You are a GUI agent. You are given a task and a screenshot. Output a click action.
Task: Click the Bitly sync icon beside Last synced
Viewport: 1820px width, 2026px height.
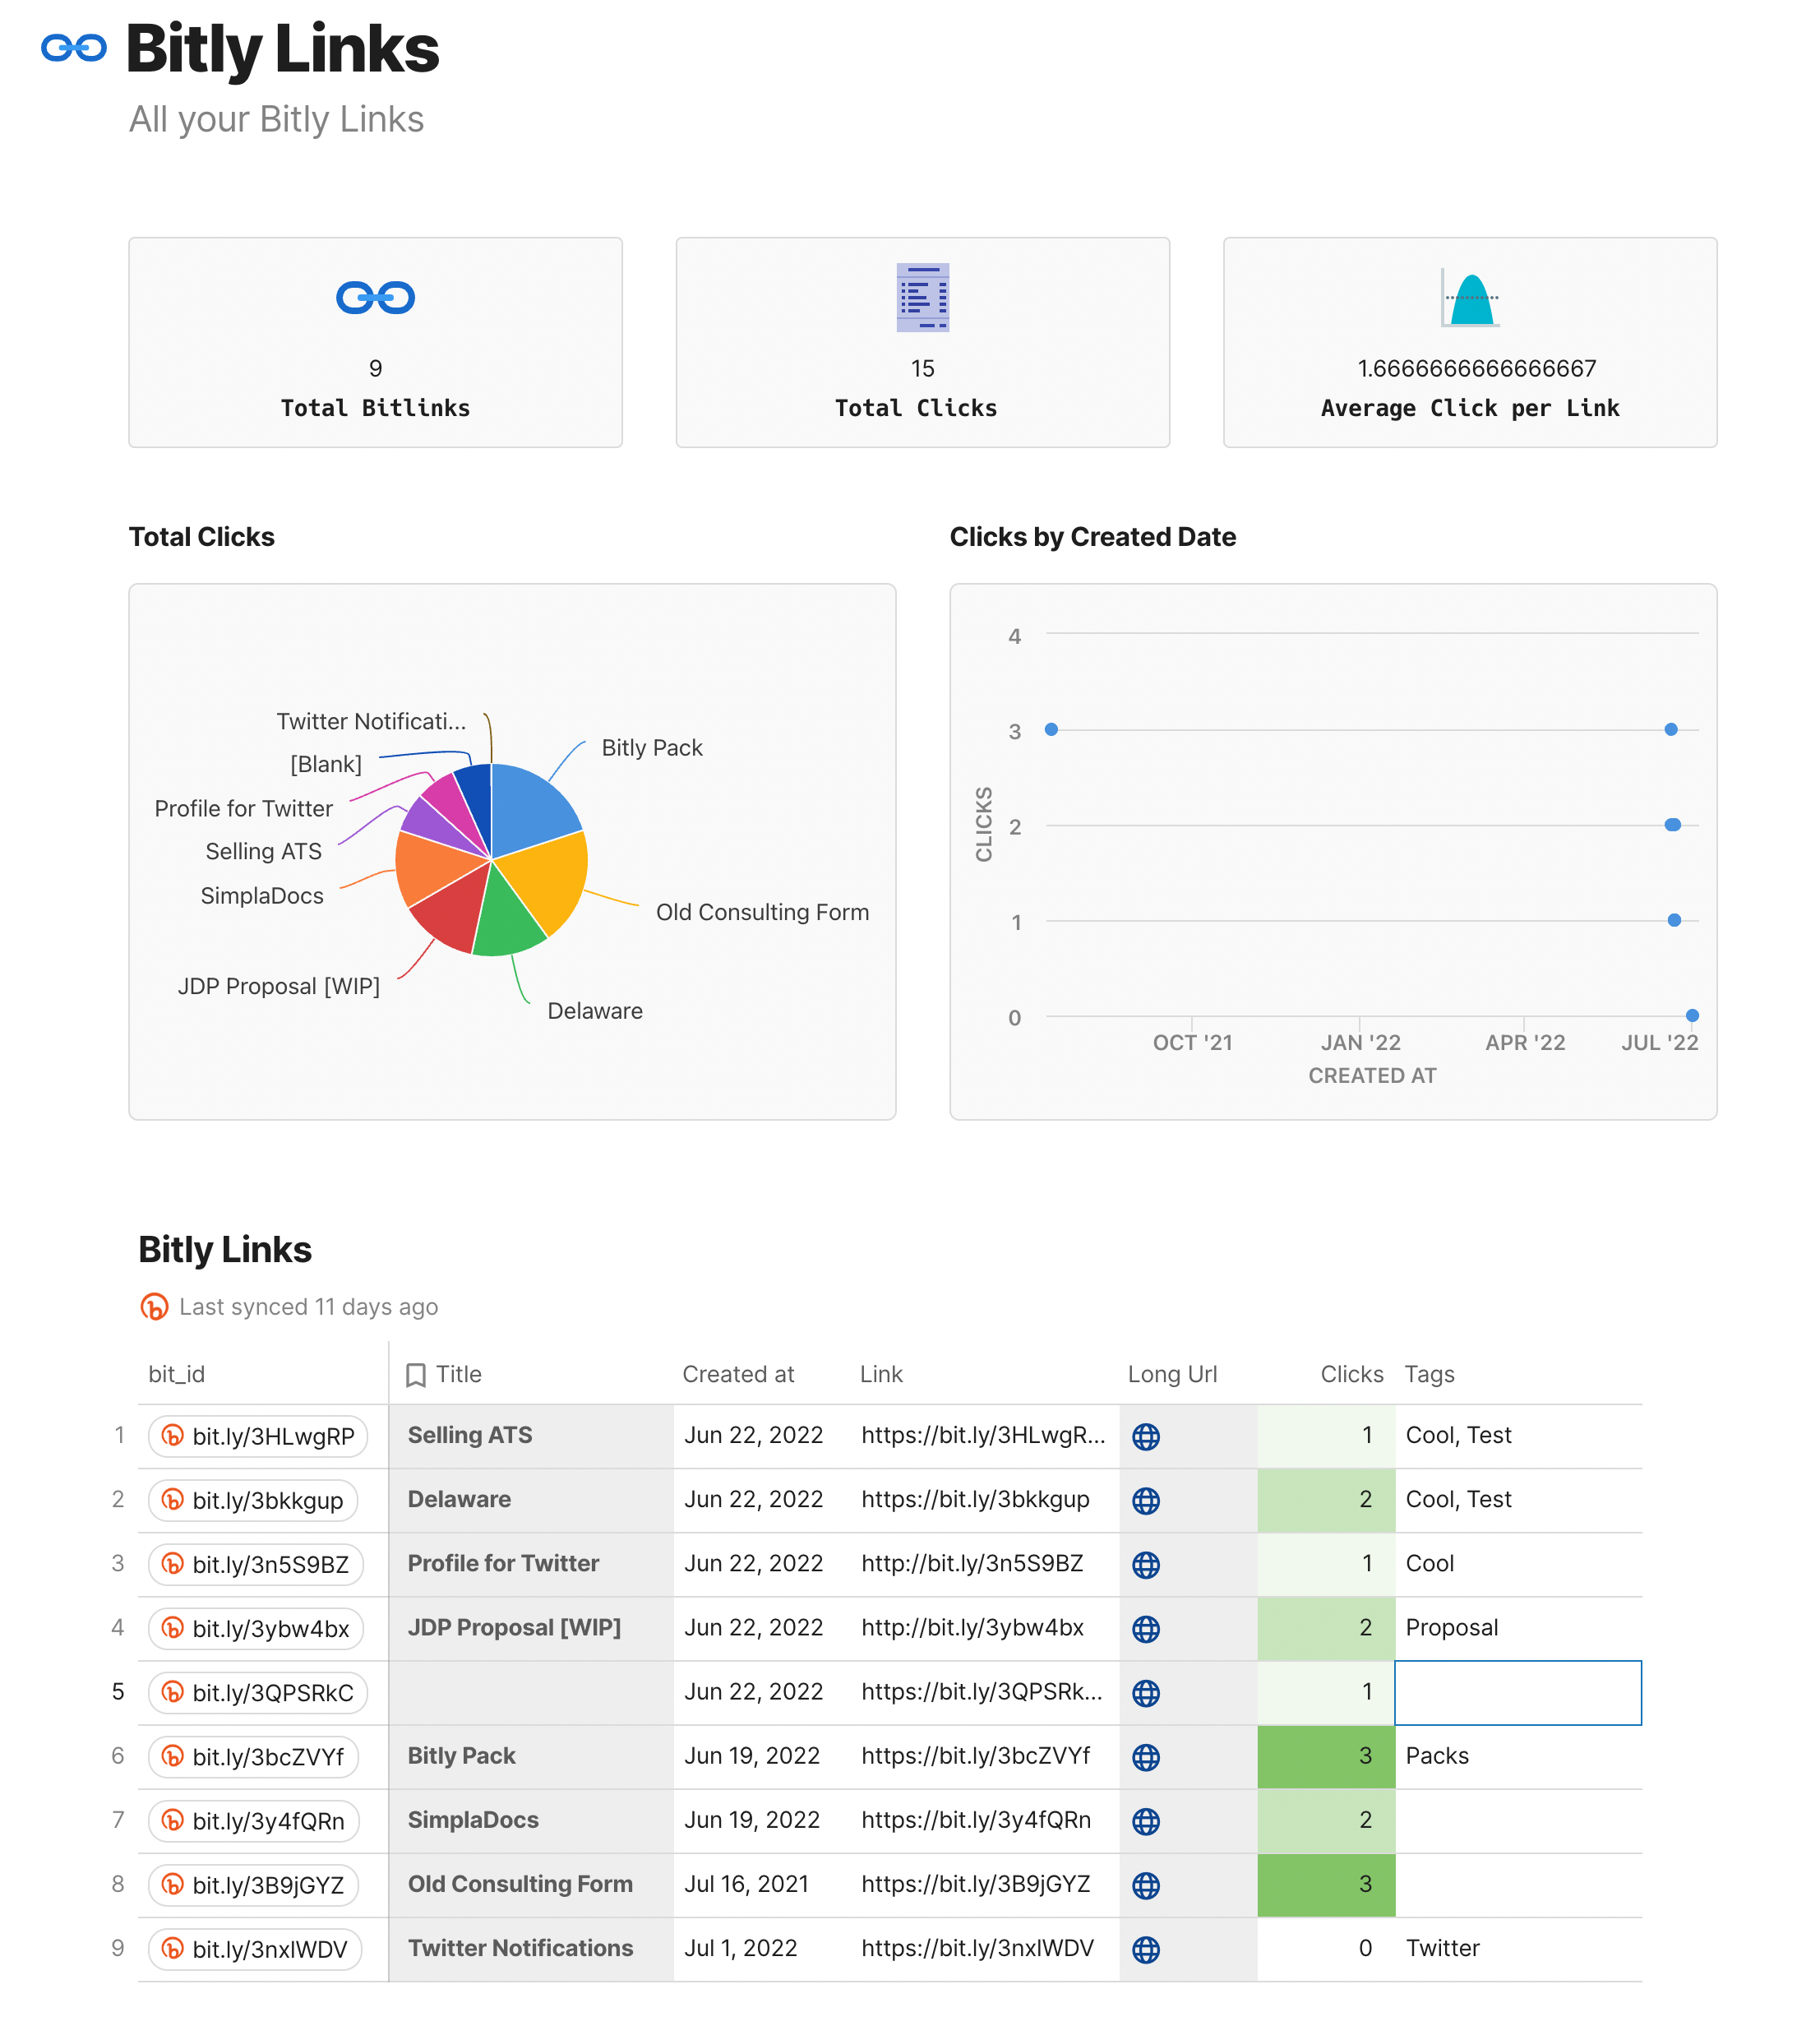[154, 1306]
